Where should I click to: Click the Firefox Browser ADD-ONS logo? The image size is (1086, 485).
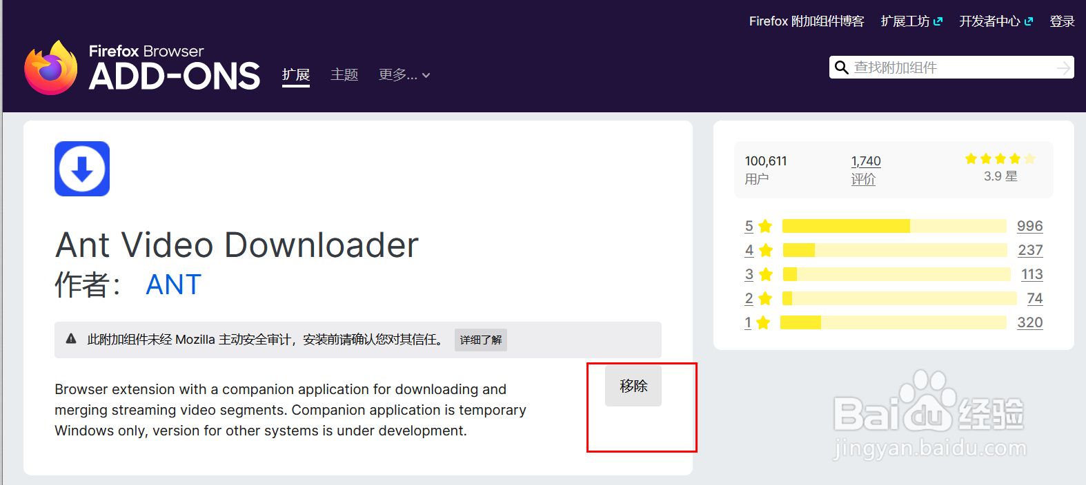(x=142, y=68)
